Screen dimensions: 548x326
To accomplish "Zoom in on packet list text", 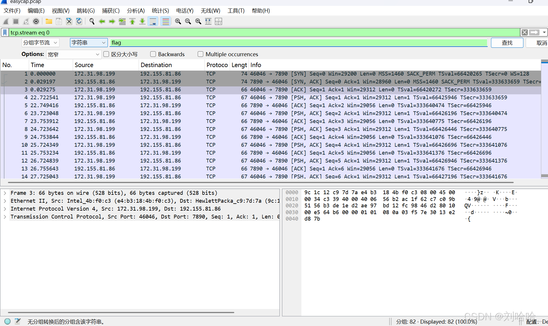I will pyautogui.click(x=178, y=21).
